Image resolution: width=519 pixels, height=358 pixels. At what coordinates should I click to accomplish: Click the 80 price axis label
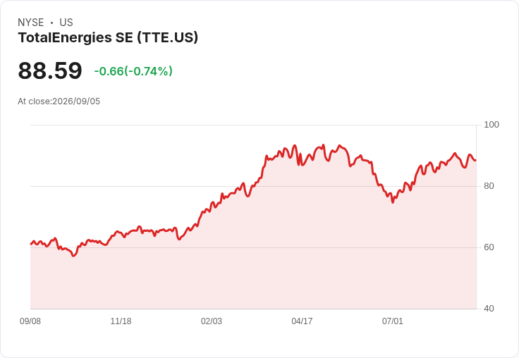point(489,186)
